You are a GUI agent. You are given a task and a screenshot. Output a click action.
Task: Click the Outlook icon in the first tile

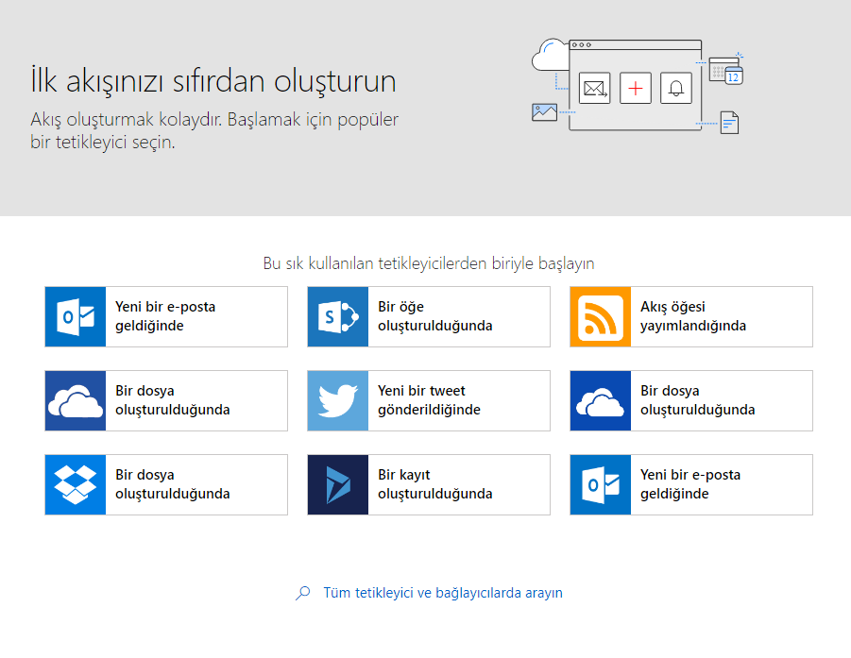coord(76,317)
